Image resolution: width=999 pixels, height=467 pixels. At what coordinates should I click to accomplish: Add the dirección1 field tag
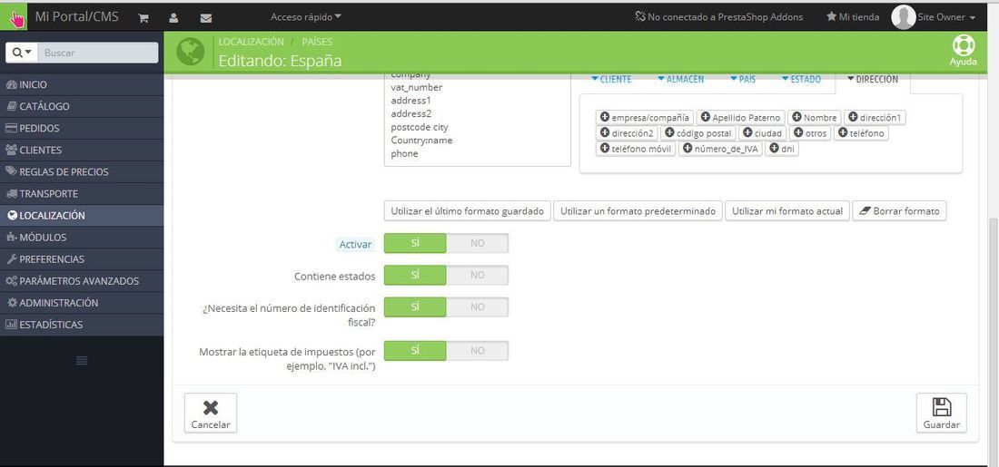875,118
